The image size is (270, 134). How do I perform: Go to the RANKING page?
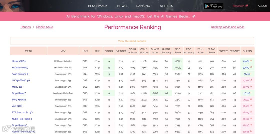(143, 6)
